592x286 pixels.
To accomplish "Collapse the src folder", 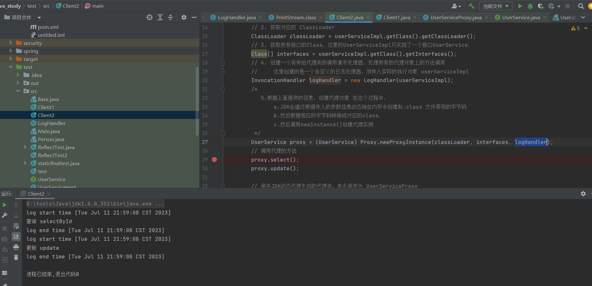I will 18,91.
